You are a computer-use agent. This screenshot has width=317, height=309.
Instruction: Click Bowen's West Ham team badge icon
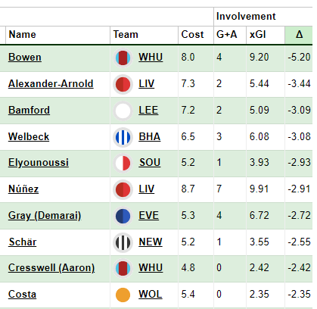(123, 58)
